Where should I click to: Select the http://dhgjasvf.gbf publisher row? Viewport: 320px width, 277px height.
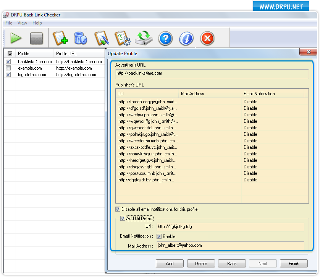coord(212,167)
